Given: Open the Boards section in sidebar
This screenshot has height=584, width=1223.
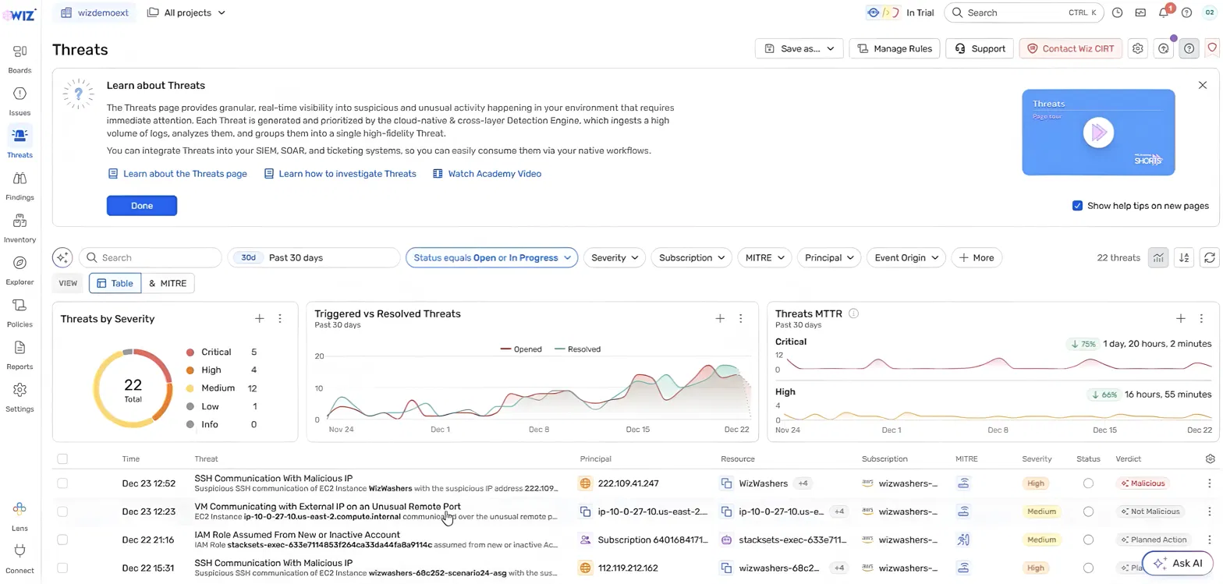Looking at the screenshot, I should tap(19, 58).
